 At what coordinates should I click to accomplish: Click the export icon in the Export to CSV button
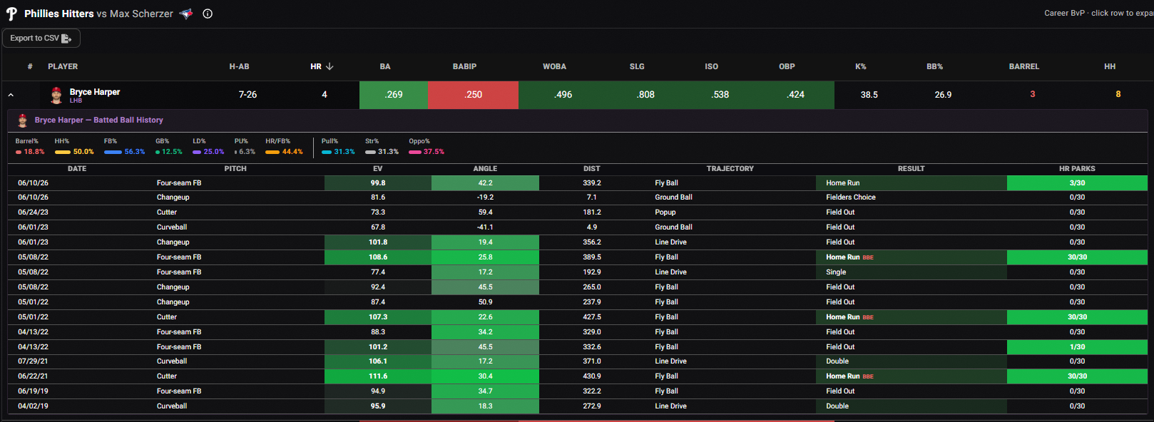click(66, 38)
